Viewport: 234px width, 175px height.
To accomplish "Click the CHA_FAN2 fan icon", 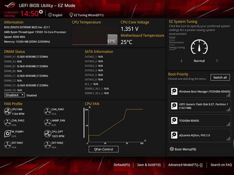I will click(8, 123).
